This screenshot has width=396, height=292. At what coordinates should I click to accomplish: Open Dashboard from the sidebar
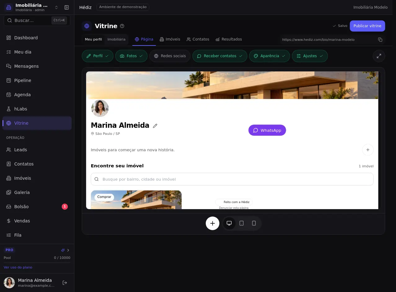tap(37, 38)
